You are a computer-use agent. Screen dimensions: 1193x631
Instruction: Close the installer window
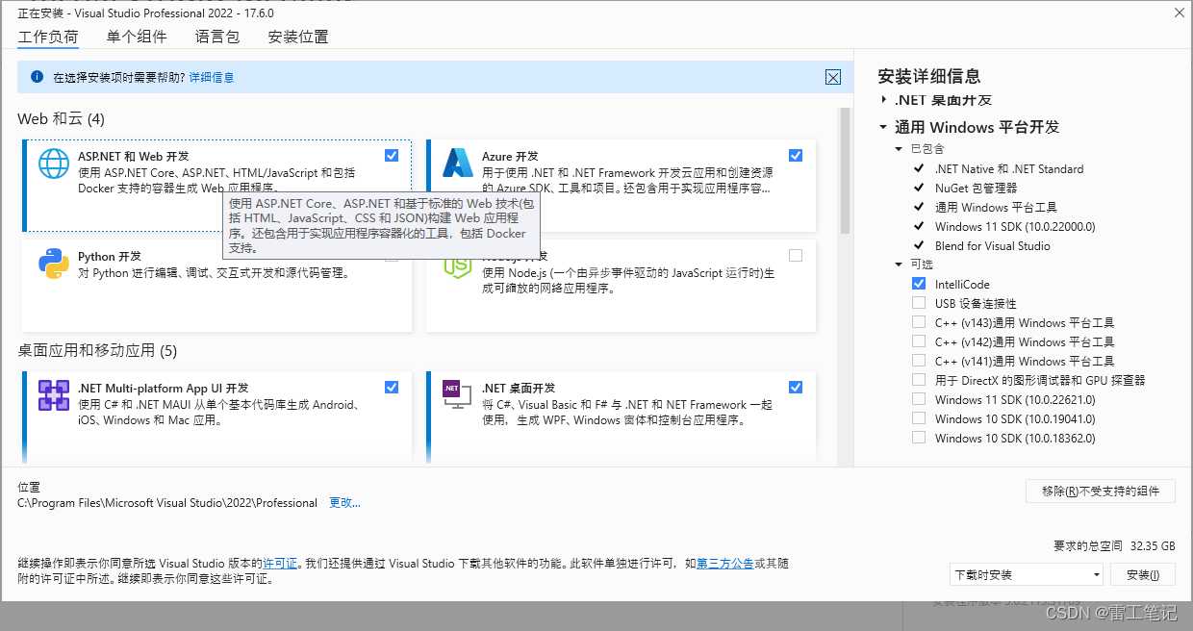1180,13
